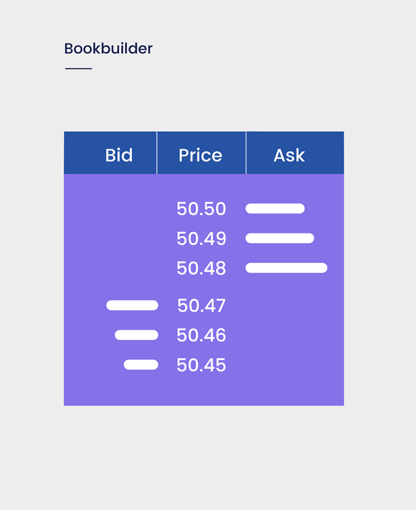This screenshot has height=510, width=416.
Task: Click the 50.46 price value
Action: point(201,335)
